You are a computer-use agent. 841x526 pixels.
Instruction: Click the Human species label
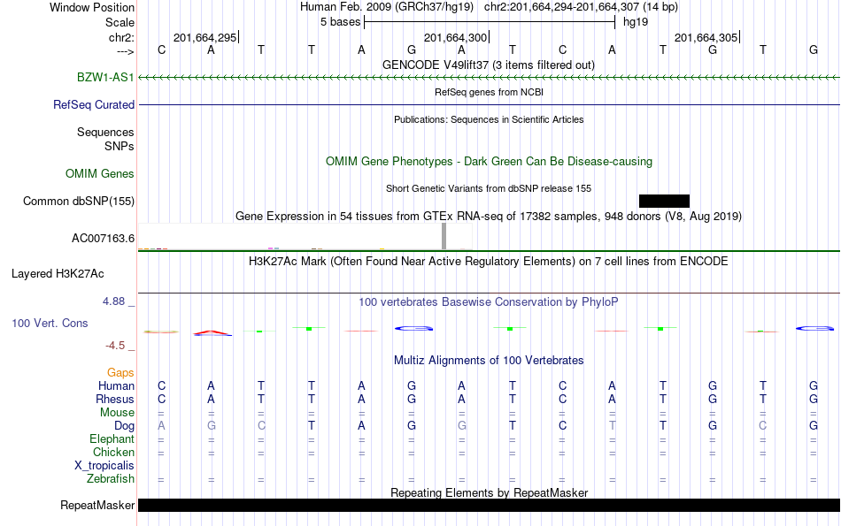116,385
